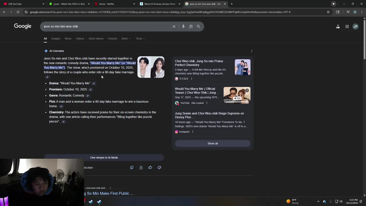The image size is (366, 206).
Task: Open the Google apps grid
Action: pyautogui.click(x=347, y=26)
